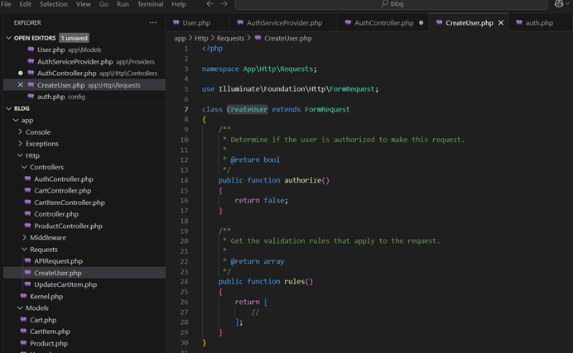
Task: Close CreateUser.php from the Open Editors list
Action: pos(21,85)
